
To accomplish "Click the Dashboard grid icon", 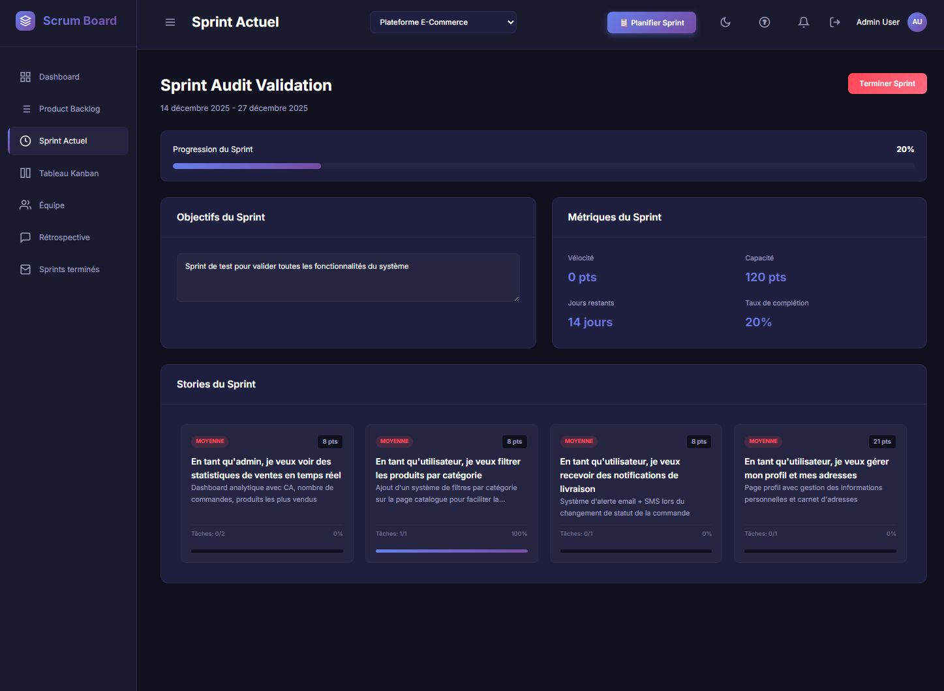I will click(x=25, y=77).
